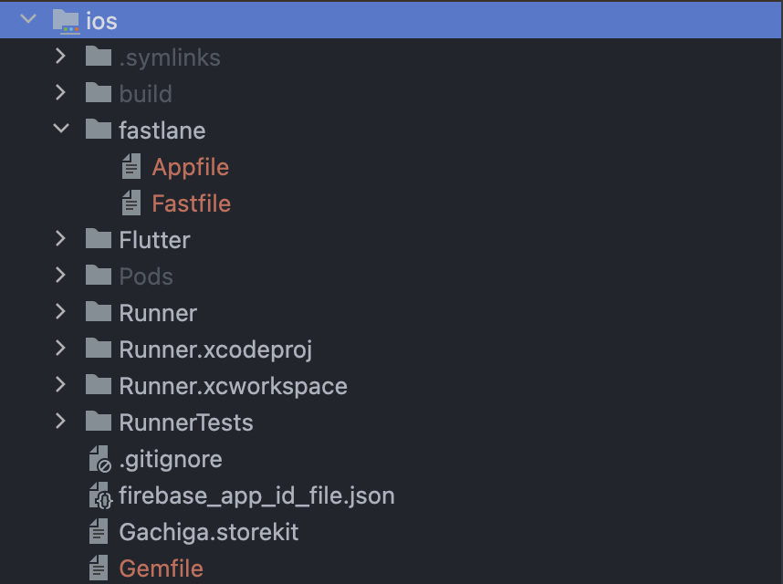The image size is (783, 584).
Task: Expand the build folder chevron
Action: tap(60, 93)
